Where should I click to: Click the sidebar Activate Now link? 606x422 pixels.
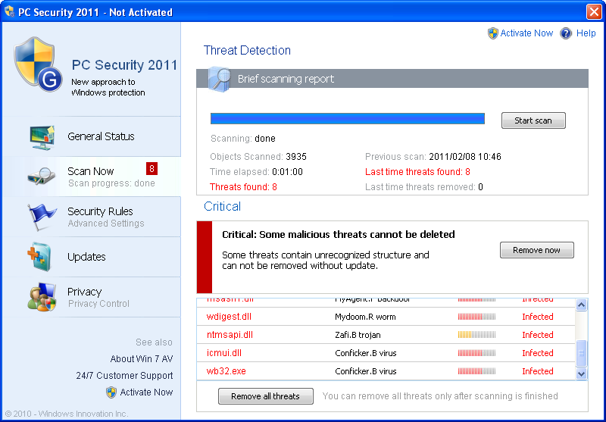click(146, 392)
